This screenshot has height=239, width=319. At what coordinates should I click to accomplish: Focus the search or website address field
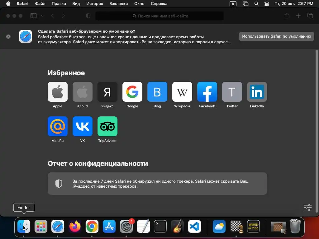[x=159, y=16]
